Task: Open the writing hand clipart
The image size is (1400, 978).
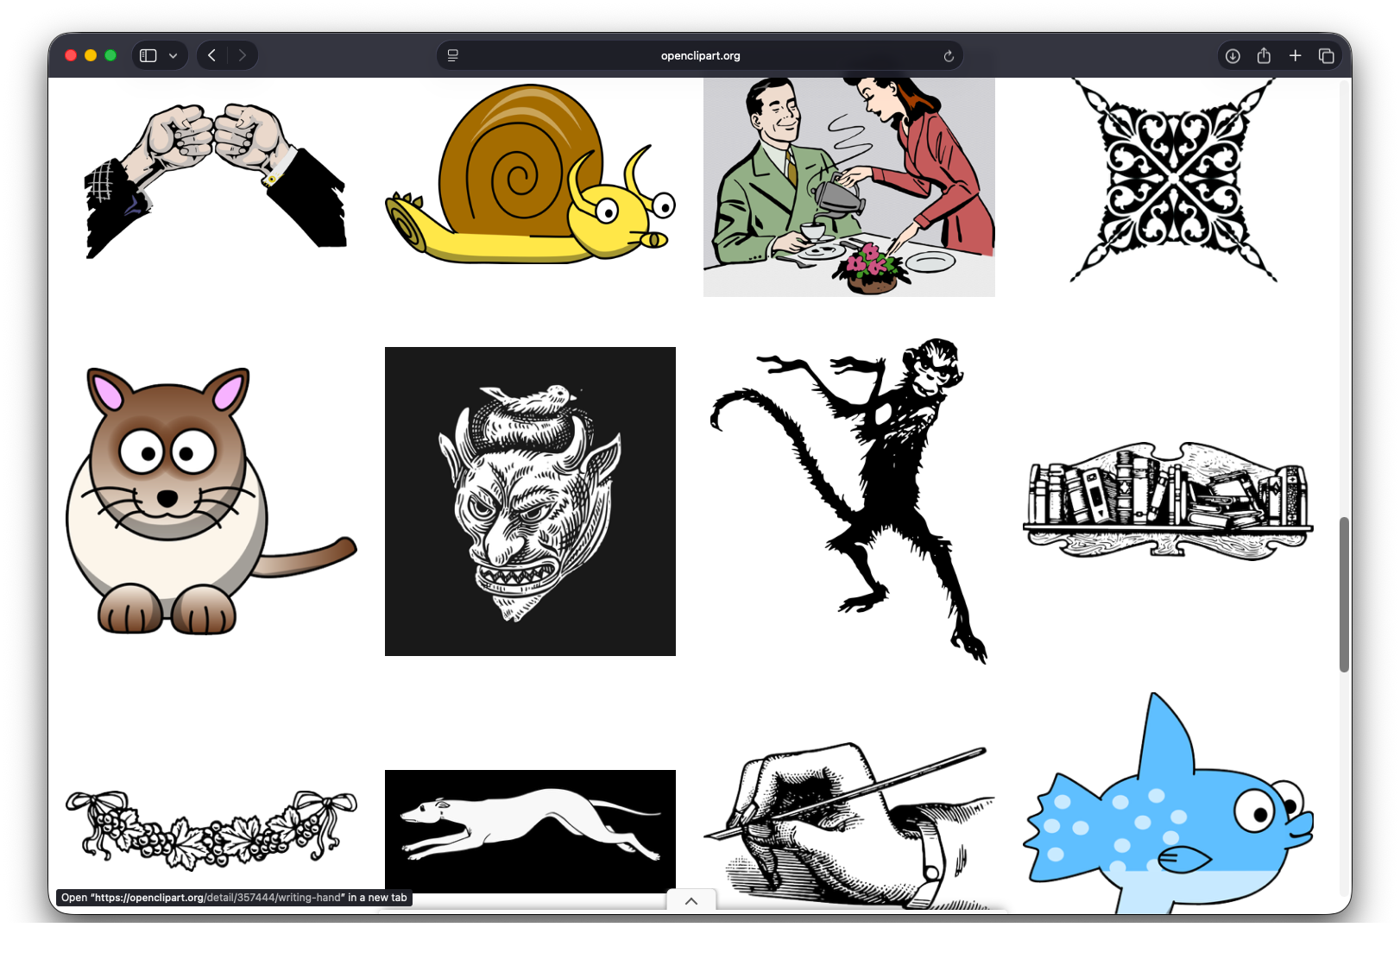Action: (x=849, y=826)
